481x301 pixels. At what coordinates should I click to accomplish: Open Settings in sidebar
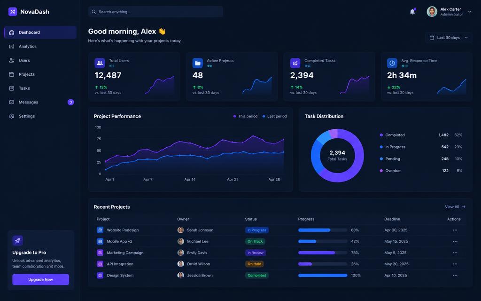[x=40, y=116]
